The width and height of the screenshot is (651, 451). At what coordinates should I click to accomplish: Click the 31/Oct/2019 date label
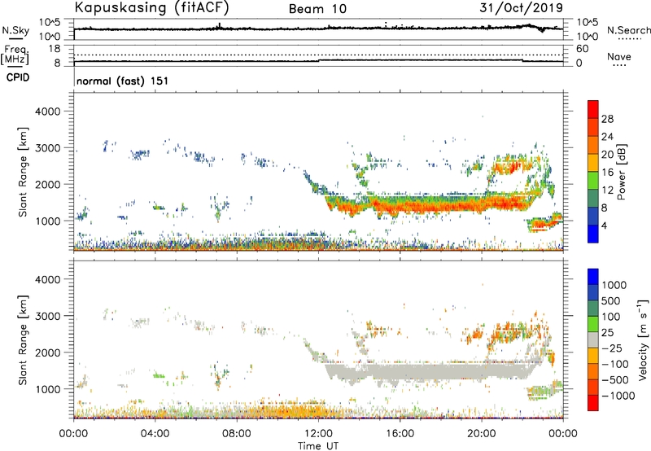click(521, 7)
